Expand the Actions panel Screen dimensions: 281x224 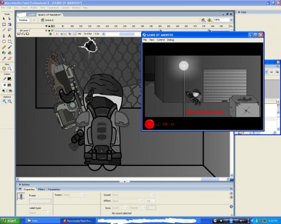(20, 184)
